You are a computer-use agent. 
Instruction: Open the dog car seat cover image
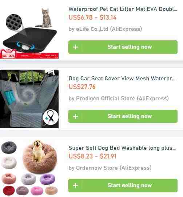point(29,99)
